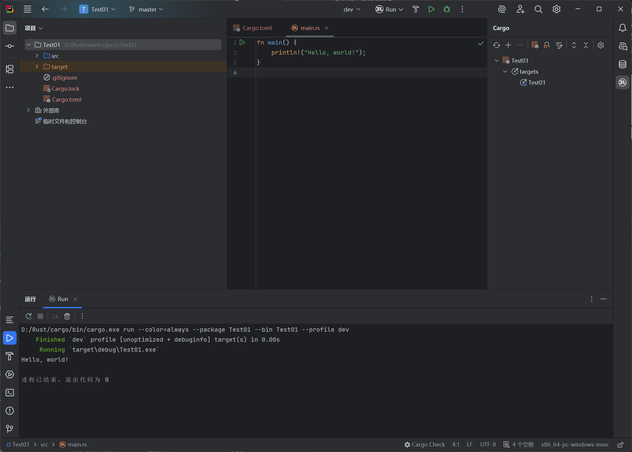Clear run console output with trash icon
The width and height of the screenshot is (632, 452).
point(67,316)
